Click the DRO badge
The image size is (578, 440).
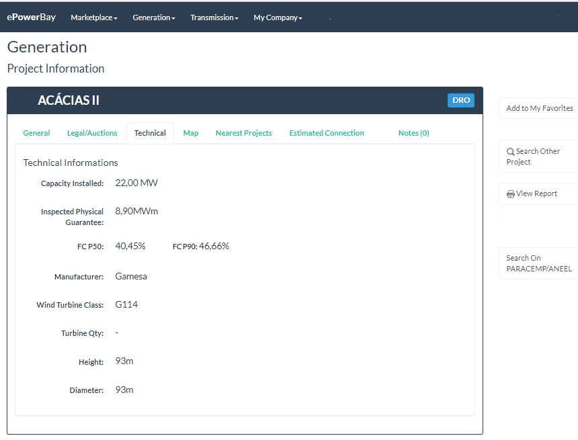pos(461,100)
